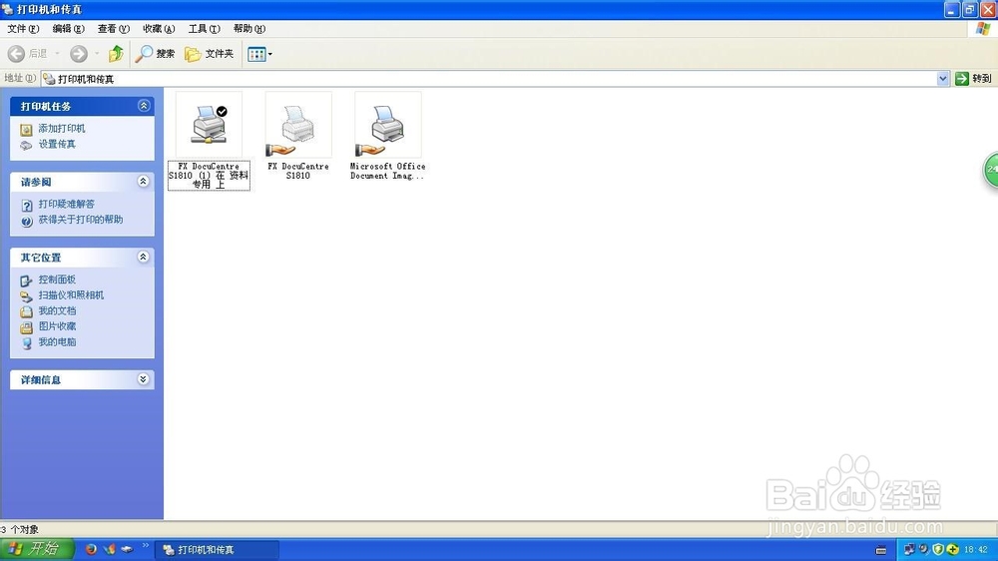Screen dimensions: 998x561
Task: Click the system tray clock 18:42
Action: tap(976, 550)
